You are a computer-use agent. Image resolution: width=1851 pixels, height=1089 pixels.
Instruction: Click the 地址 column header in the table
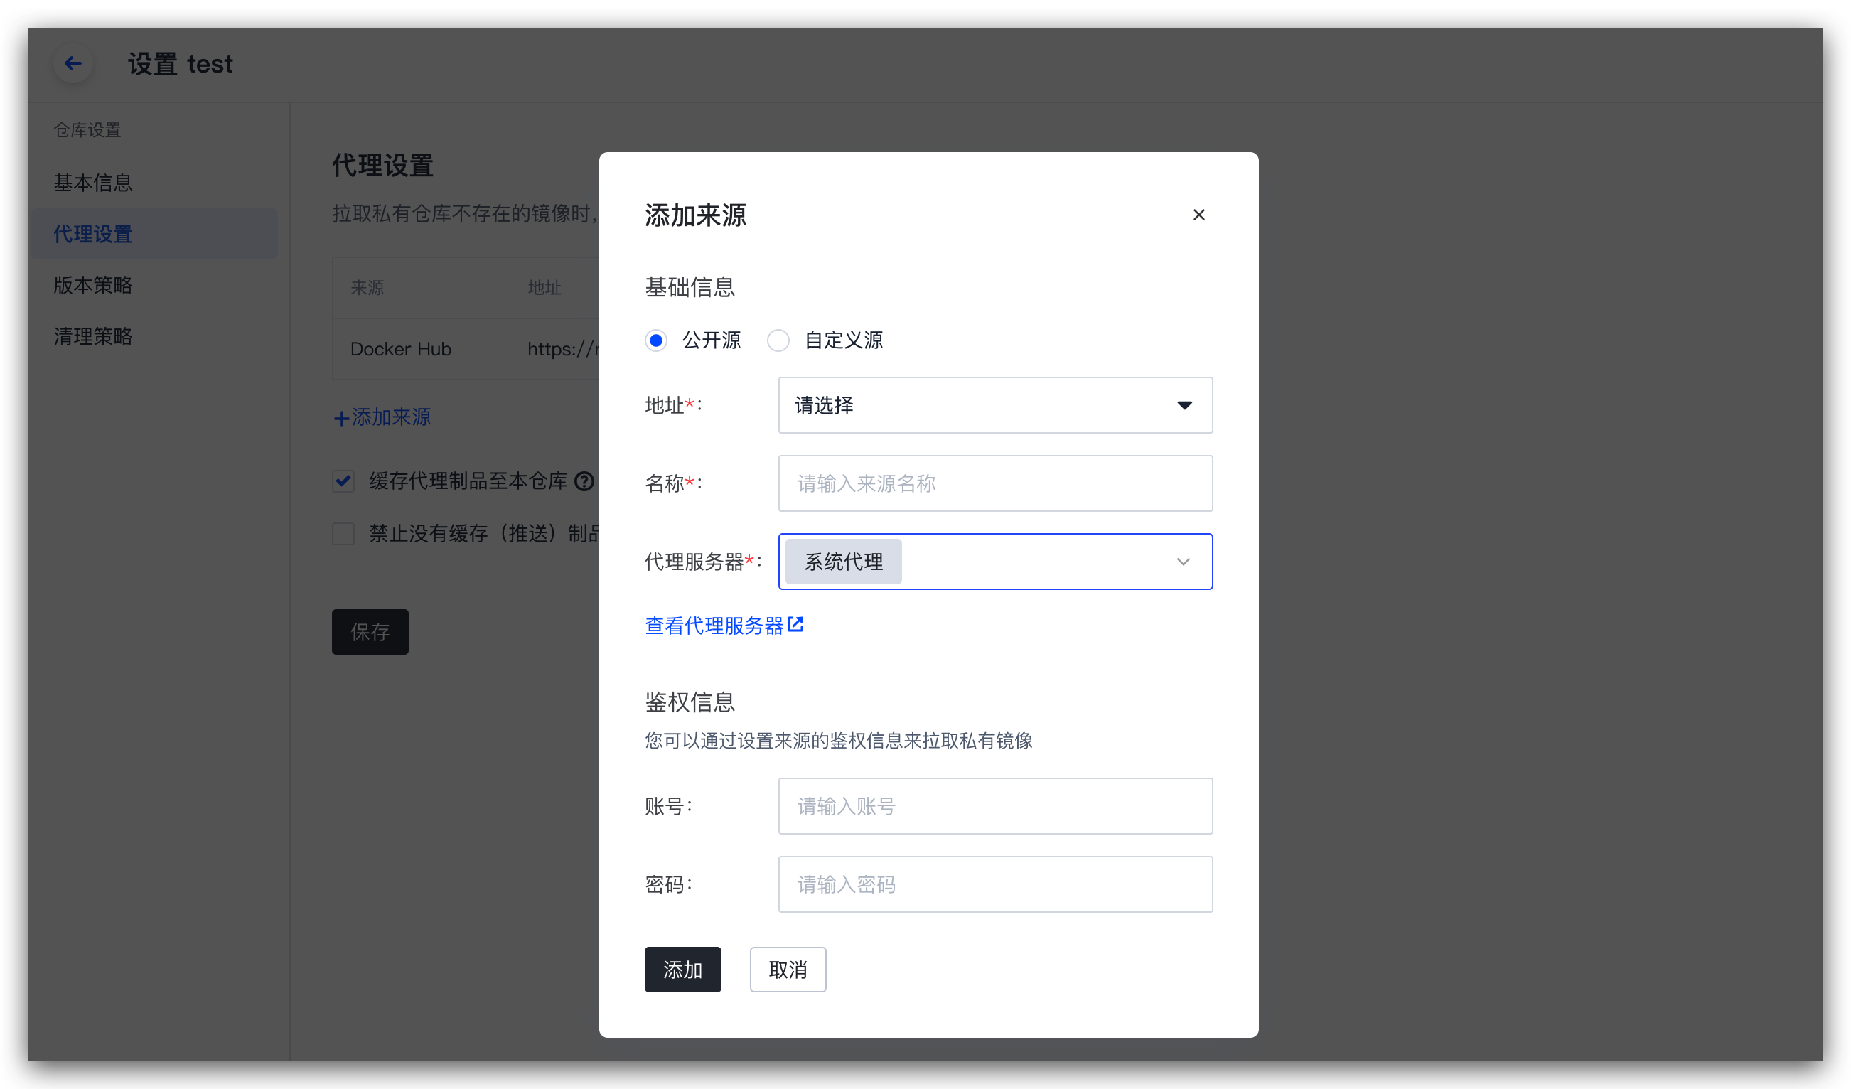(544, 287)
